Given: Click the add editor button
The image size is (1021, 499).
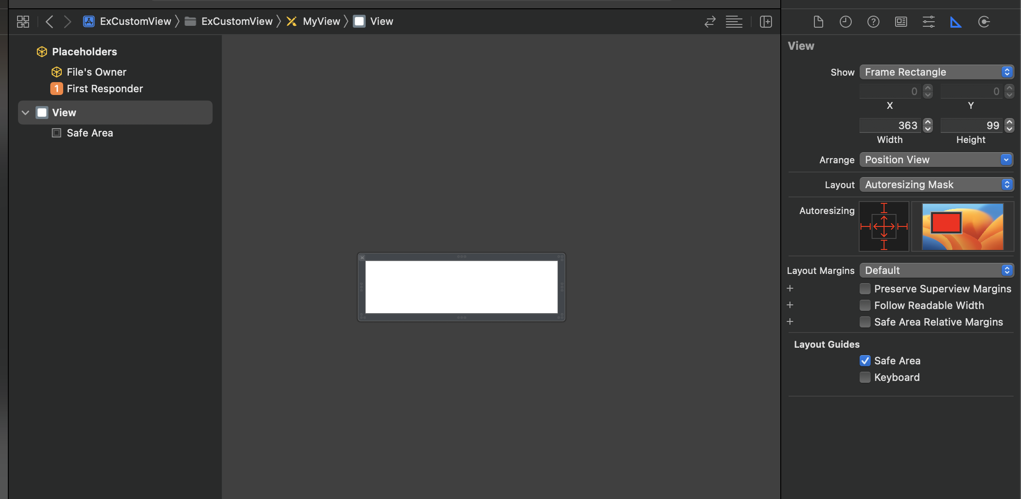Looking at the screenshot, I should [x=766, y=22].
